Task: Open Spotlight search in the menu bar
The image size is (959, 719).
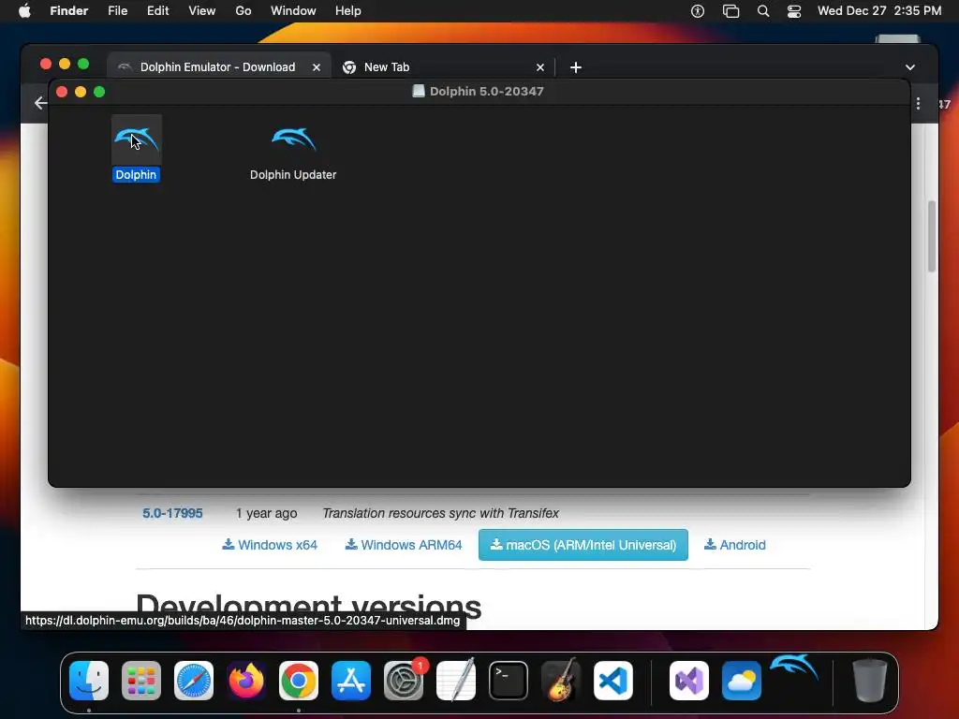Action: (x=762, y=11)
